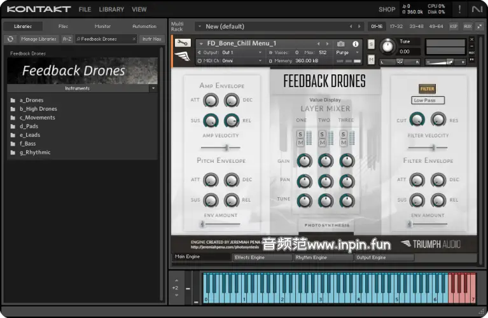
Task: Toggle the orange FILTER button
Action: (427, 89)
